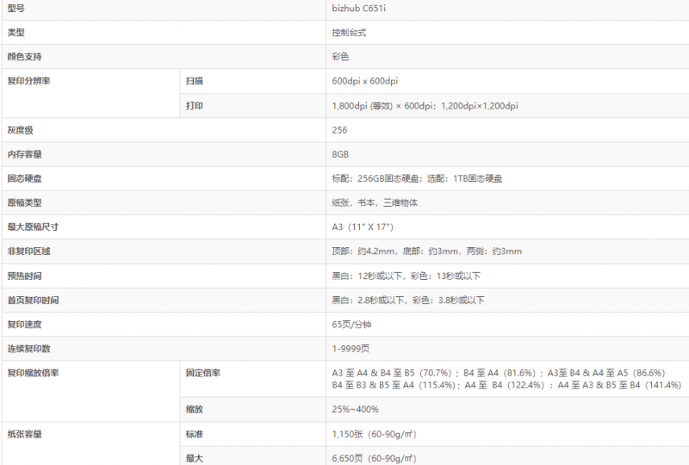Select the 1-9999页 value

[x=351, y=349]
